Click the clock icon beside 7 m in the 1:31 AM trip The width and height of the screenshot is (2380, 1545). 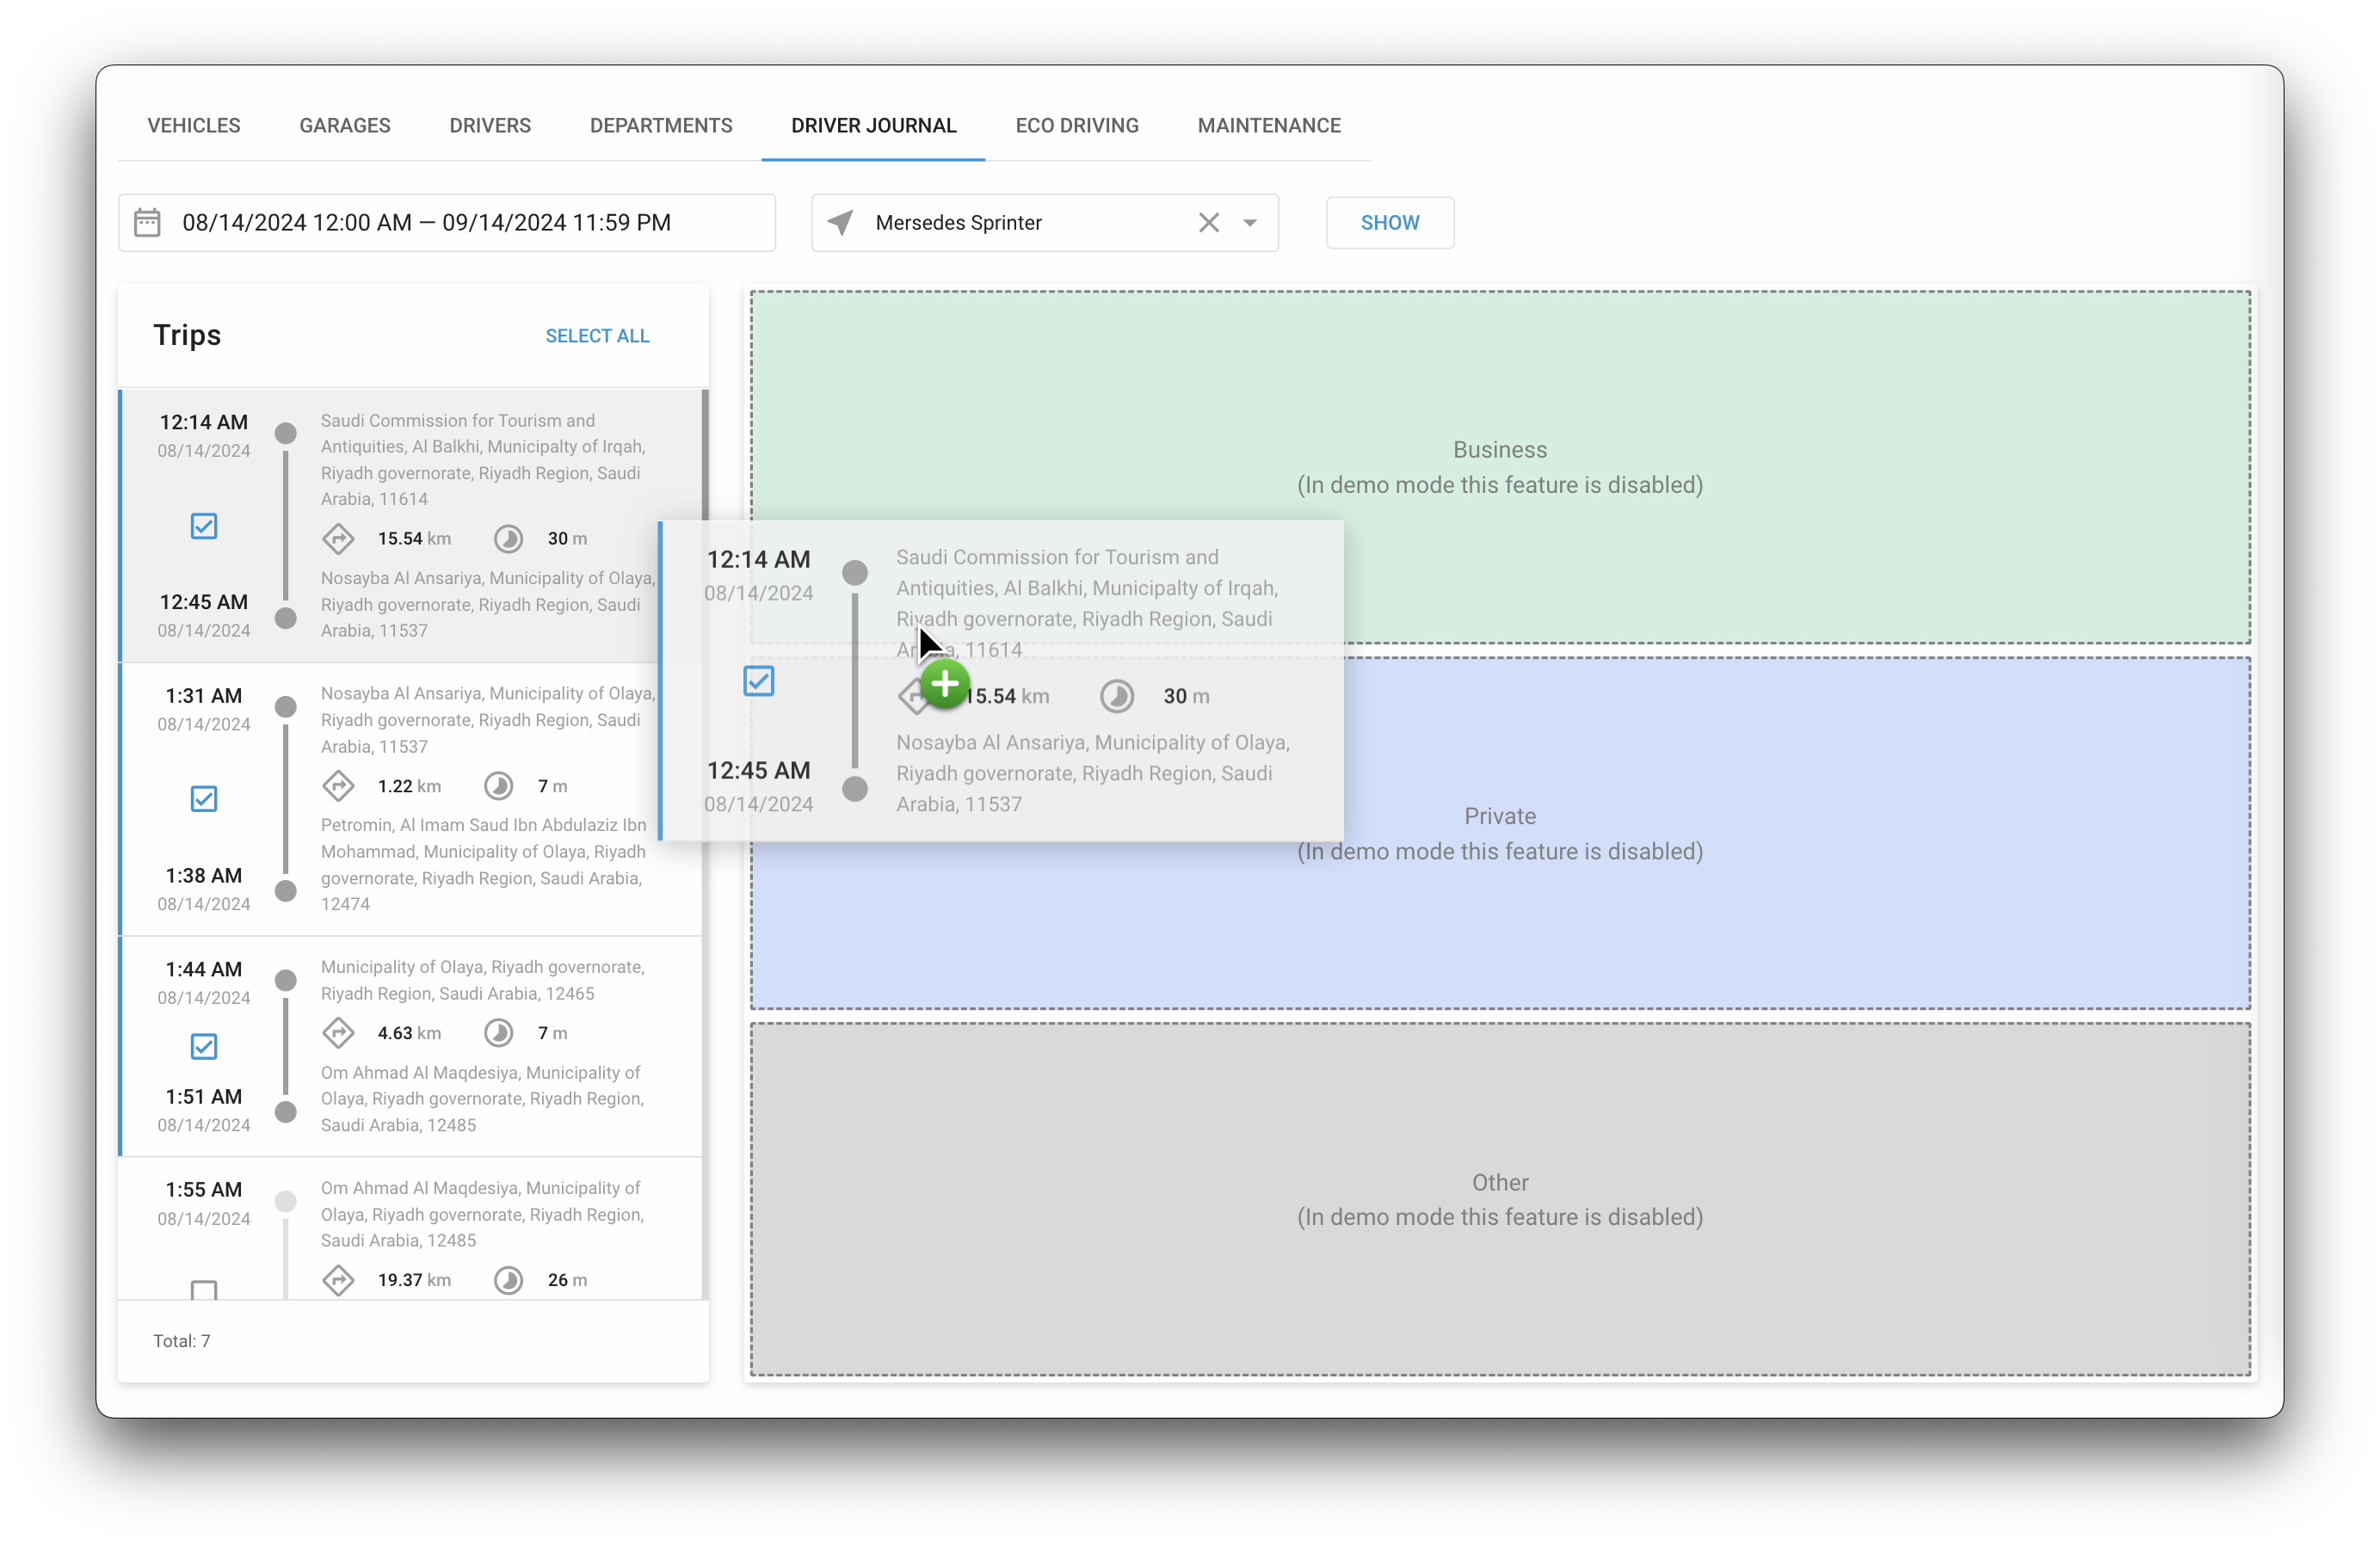498,786
